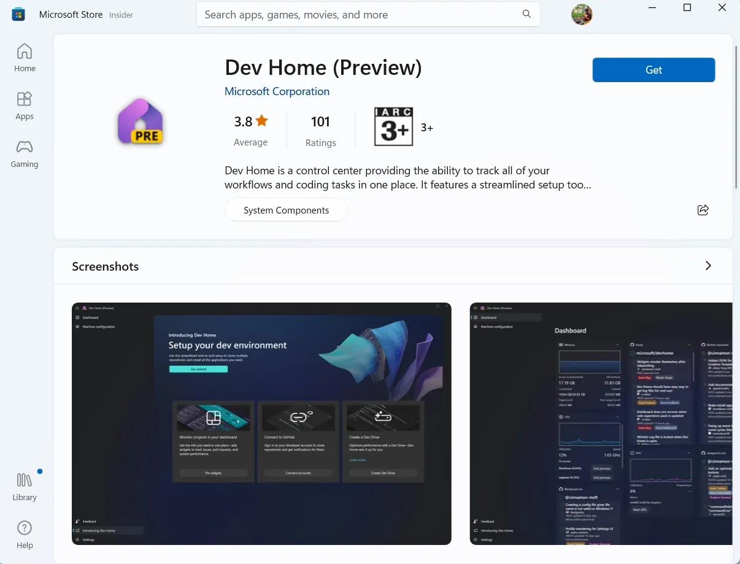Open the Apps section in sidebar
740x564 pixels.
click(25, 106)
